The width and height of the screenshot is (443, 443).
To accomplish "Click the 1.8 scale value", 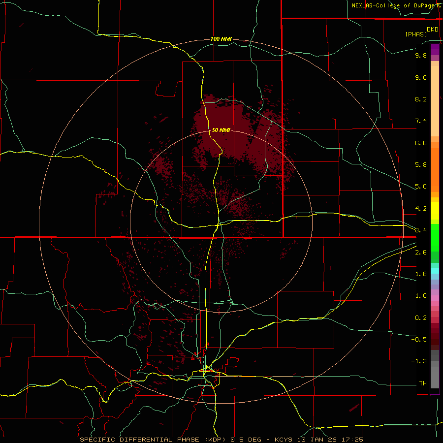I will [x=421, y=274].
